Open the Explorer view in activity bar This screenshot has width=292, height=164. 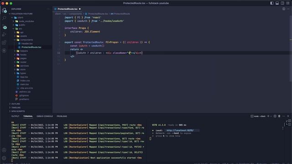pyautogui.click(x=4, y=10)
